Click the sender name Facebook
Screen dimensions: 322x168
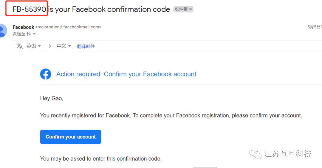click(23, 27)
